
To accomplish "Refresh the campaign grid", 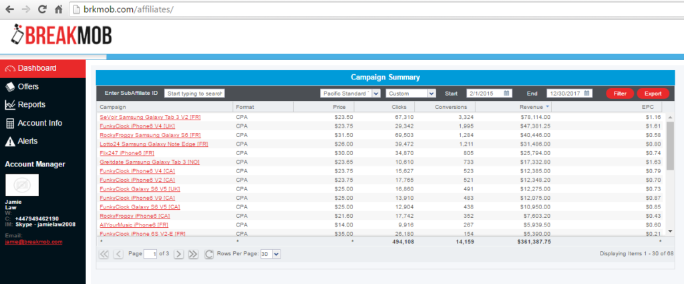I will (x=209, y=254).
